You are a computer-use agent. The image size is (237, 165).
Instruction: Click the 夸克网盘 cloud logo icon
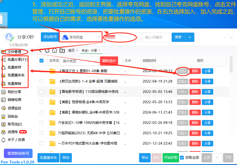pos(65,37)
